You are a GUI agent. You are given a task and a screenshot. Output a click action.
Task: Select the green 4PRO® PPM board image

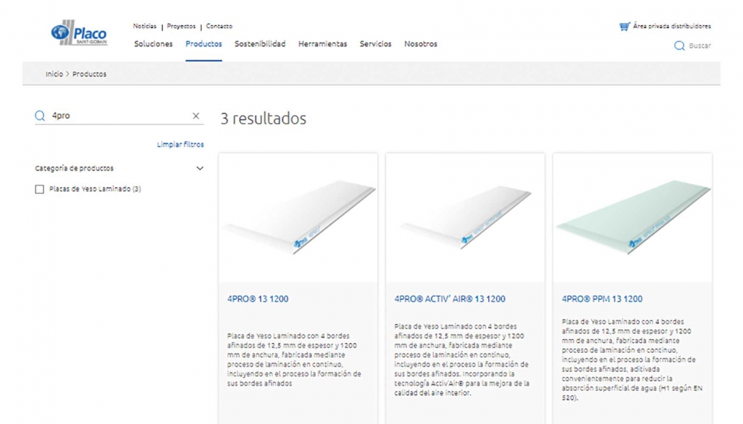click(x=632, y=217)
